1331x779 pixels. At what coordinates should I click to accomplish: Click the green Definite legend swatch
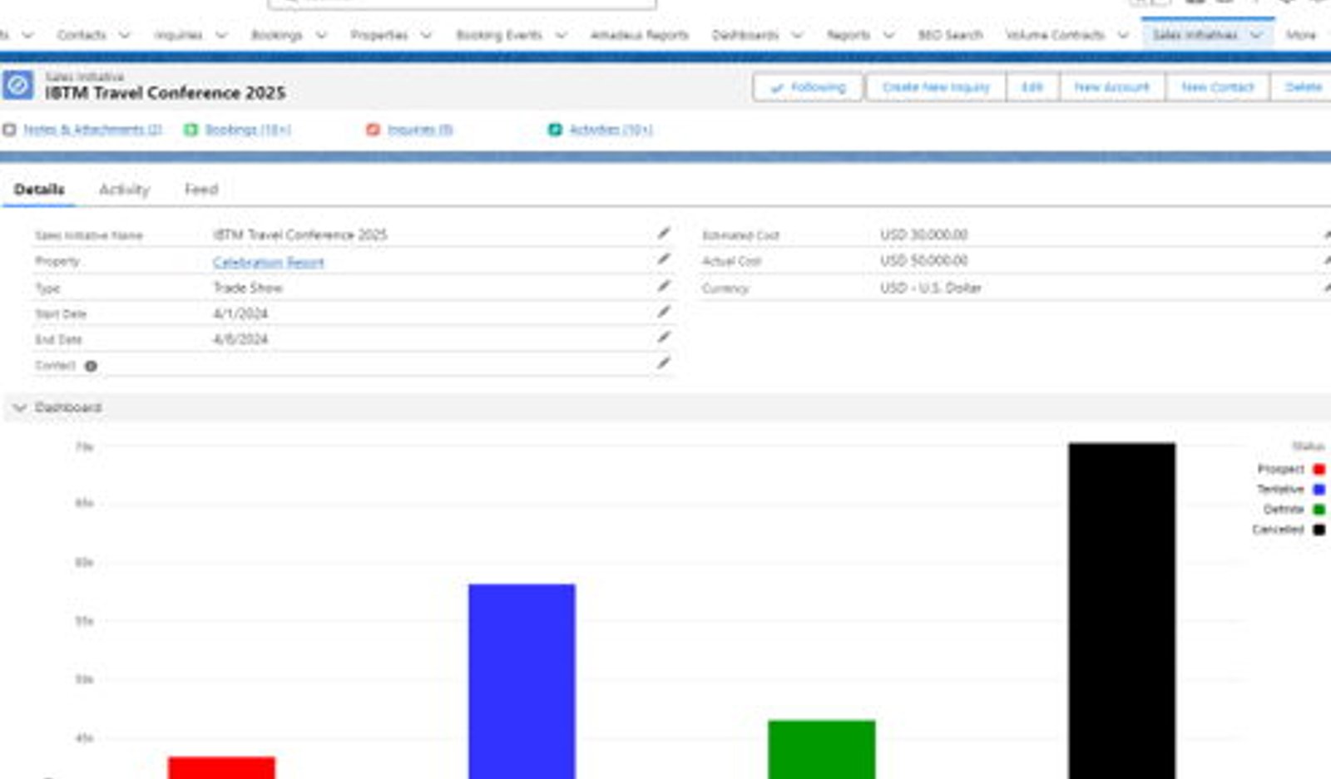1319,510
